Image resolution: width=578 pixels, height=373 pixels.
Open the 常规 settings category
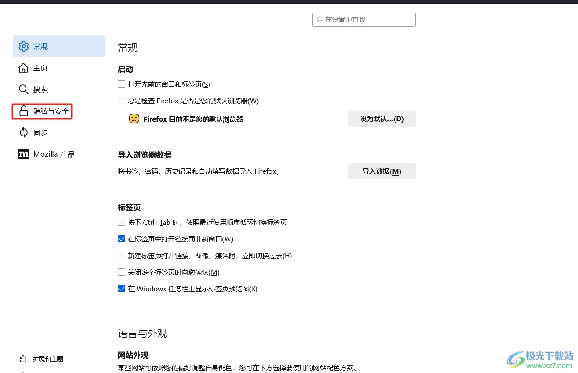[x=59, y=46]
